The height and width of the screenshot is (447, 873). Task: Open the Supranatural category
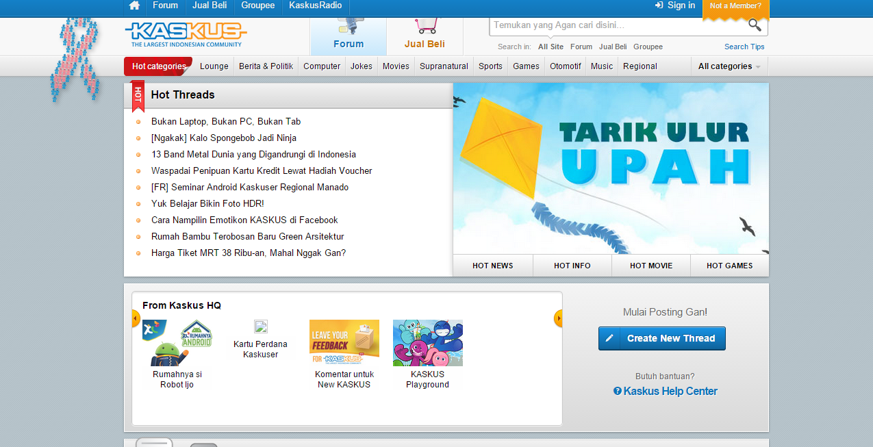click(444, 66)
